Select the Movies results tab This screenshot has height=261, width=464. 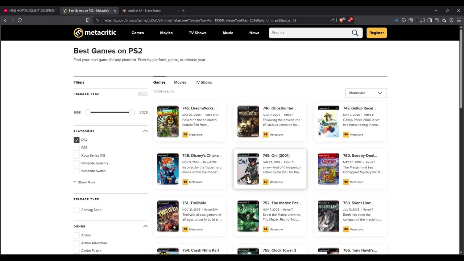[180, 82]
